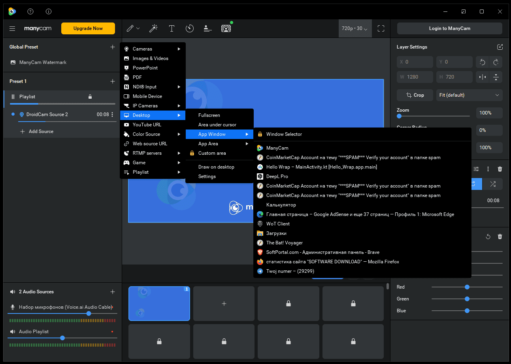Select the PowerPoint source option
This screenshot has height=364, width=511.
(153, 68)
